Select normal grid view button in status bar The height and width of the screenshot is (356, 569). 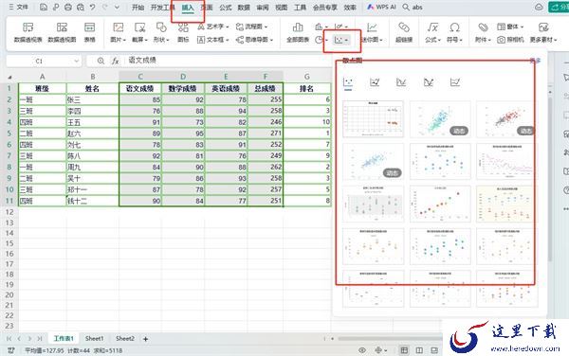(x=404, y=350)
